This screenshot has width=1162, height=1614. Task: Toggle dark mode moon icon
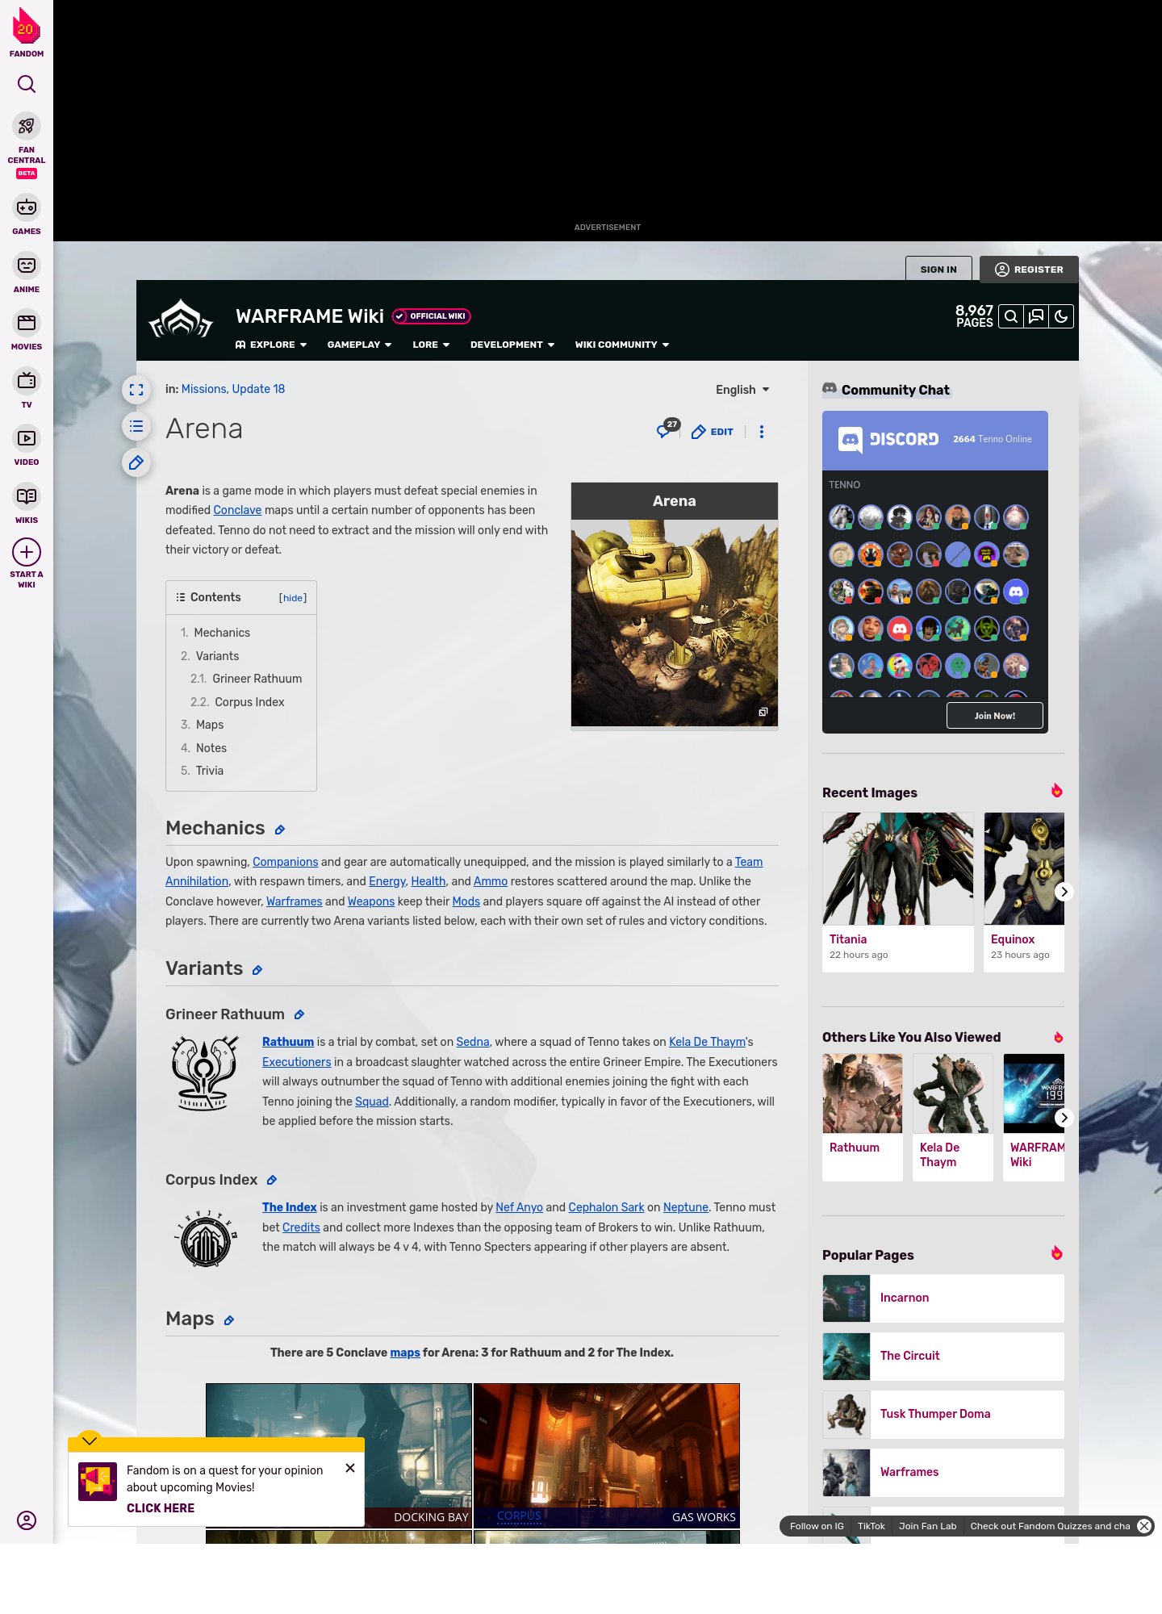pos(1061,316)
